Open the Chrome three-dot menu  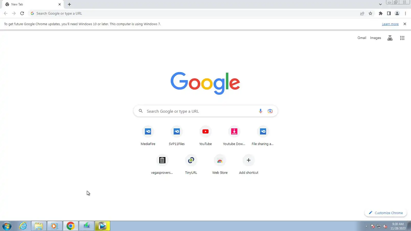[405, 13]
